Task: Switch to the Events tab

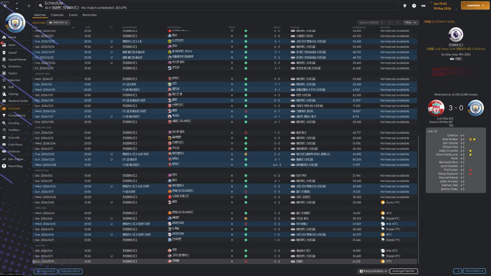Action: point(73,15)
